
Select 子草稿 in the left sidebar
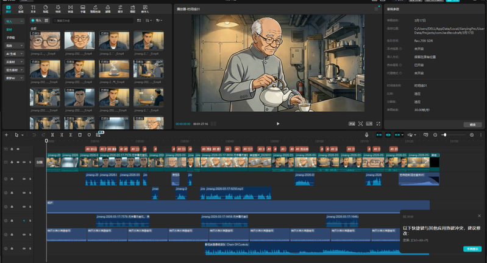click(x=10, y=37)
